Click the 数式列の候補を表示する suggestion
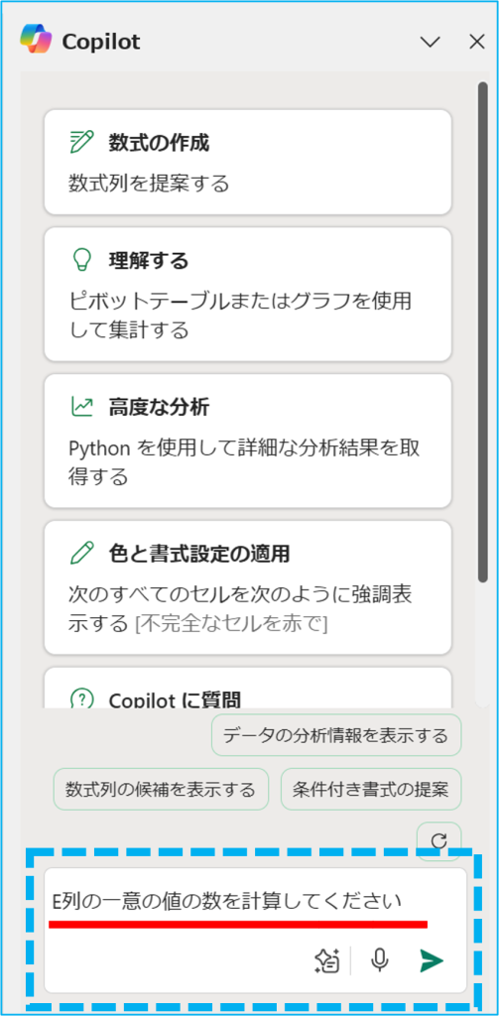This screenshot has width=499, height=1016. pyautogui.click(x=161, y=789)
